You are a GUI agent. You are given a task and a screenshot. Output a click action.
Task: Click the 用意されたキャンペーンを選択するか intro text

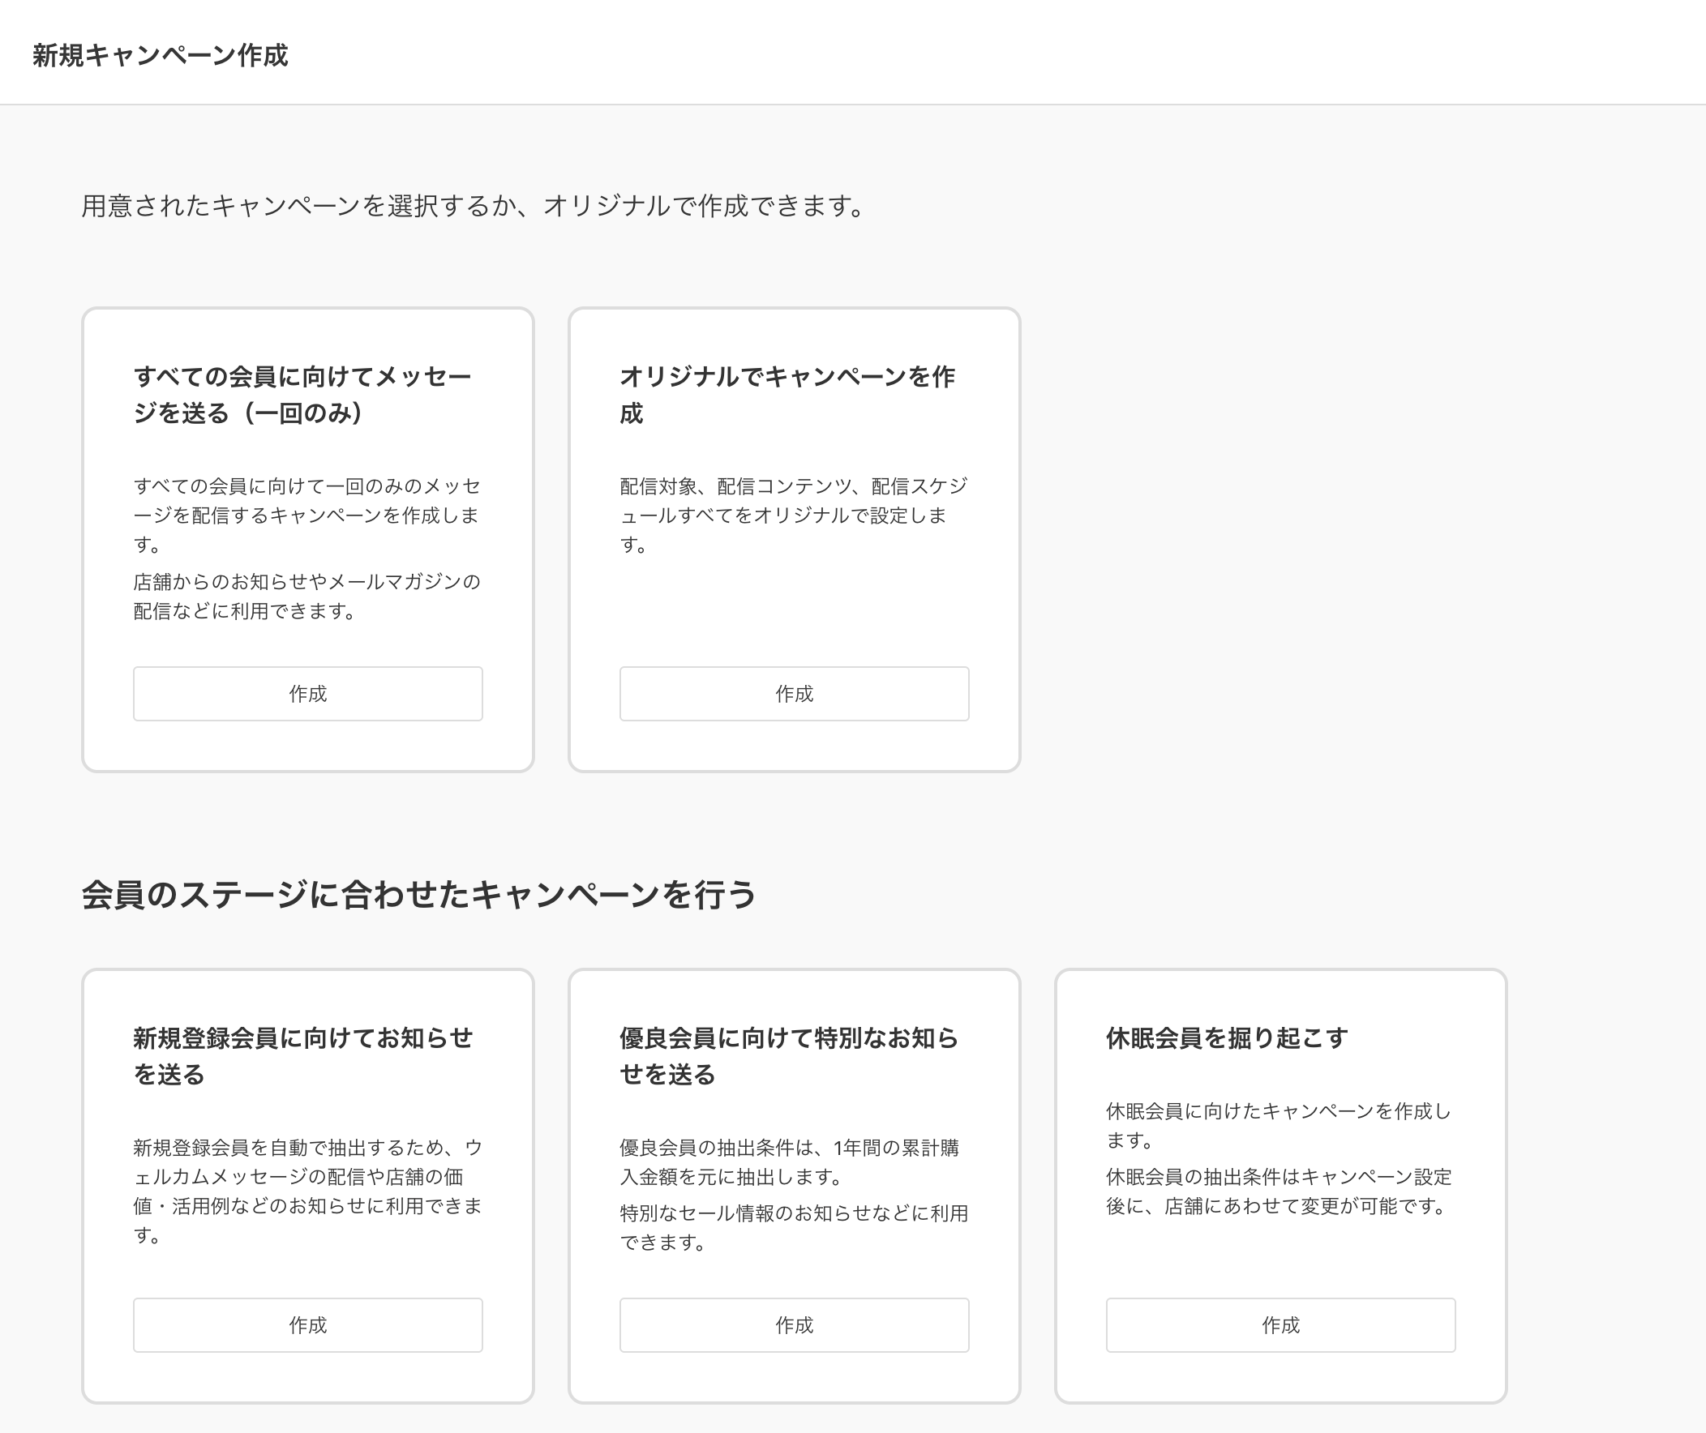(x=473, y=207)
